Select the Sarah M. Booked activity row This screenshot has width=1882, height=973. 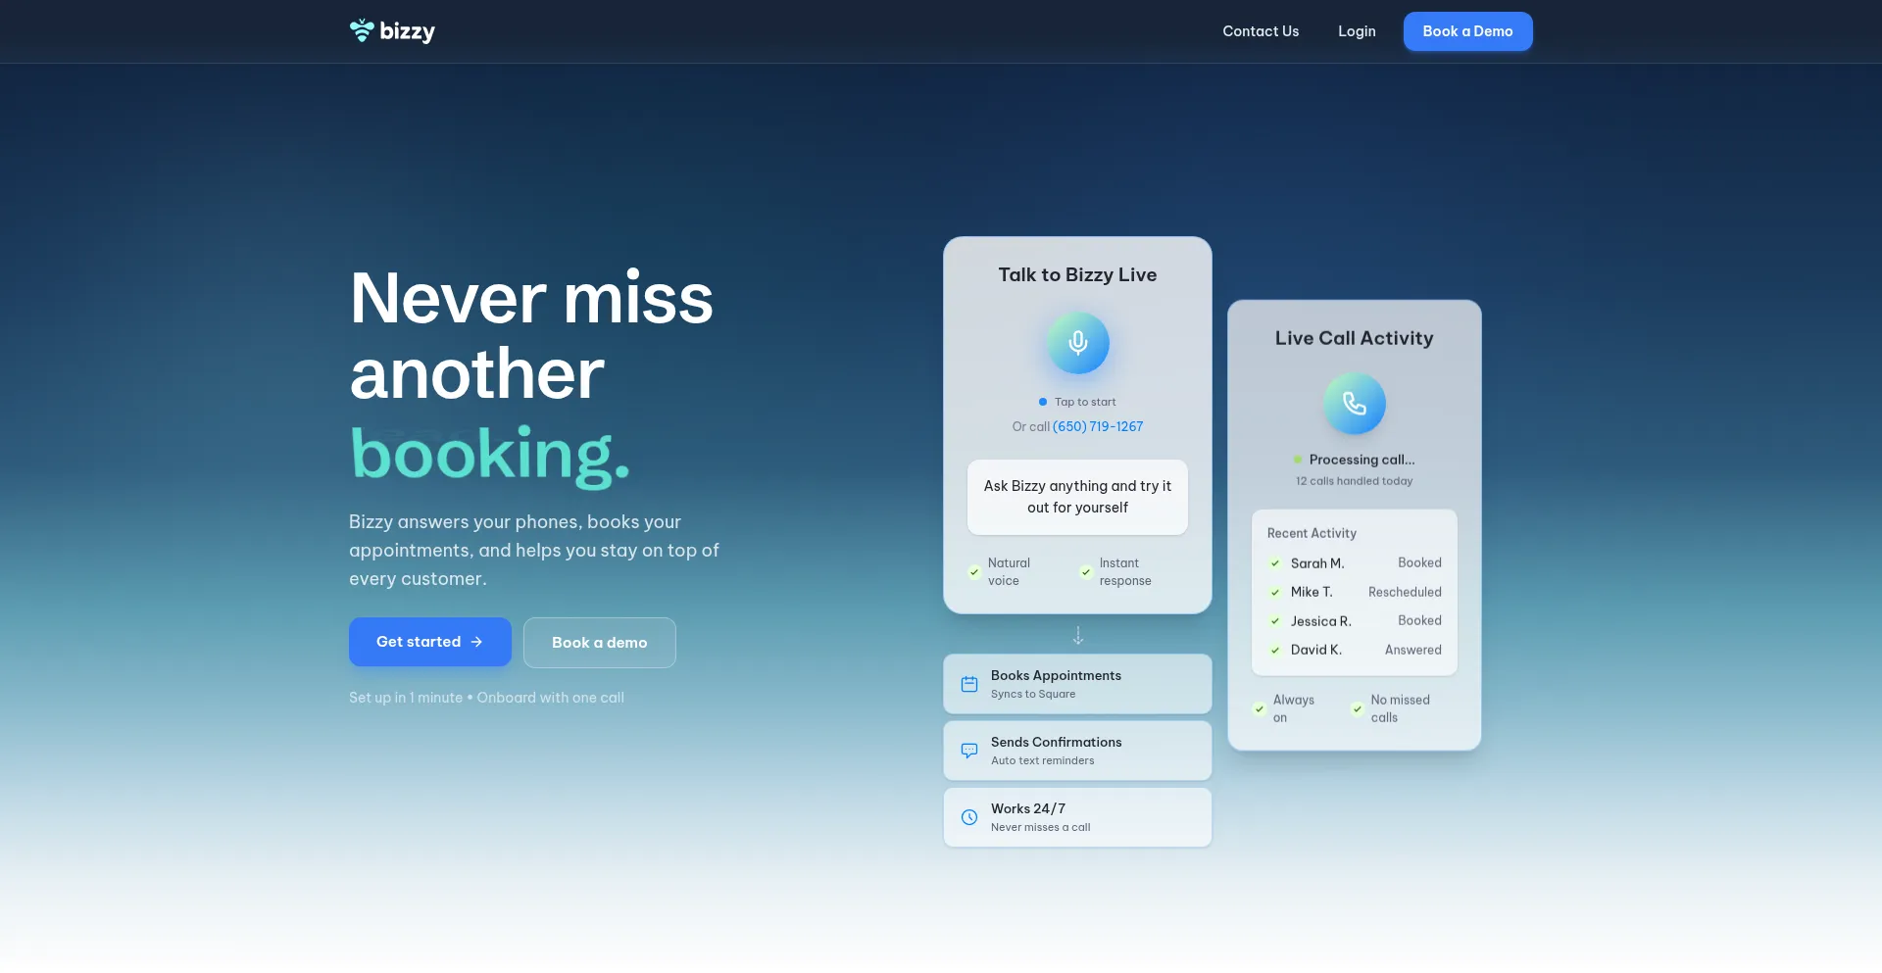[1354, 563]
